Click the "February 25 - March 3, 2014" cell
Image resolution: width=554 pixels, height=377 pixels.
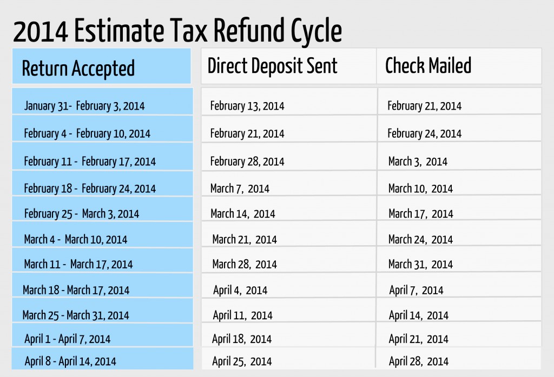(82, 213)
